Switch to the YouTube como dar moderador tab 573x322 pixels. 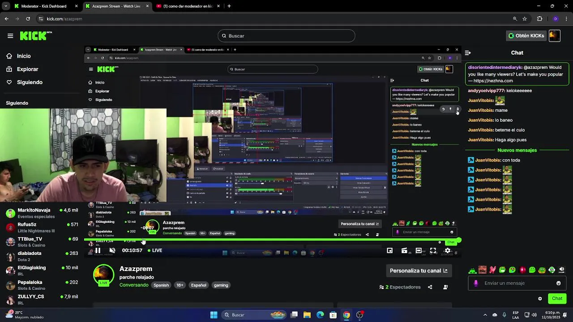tap(188, 6)
